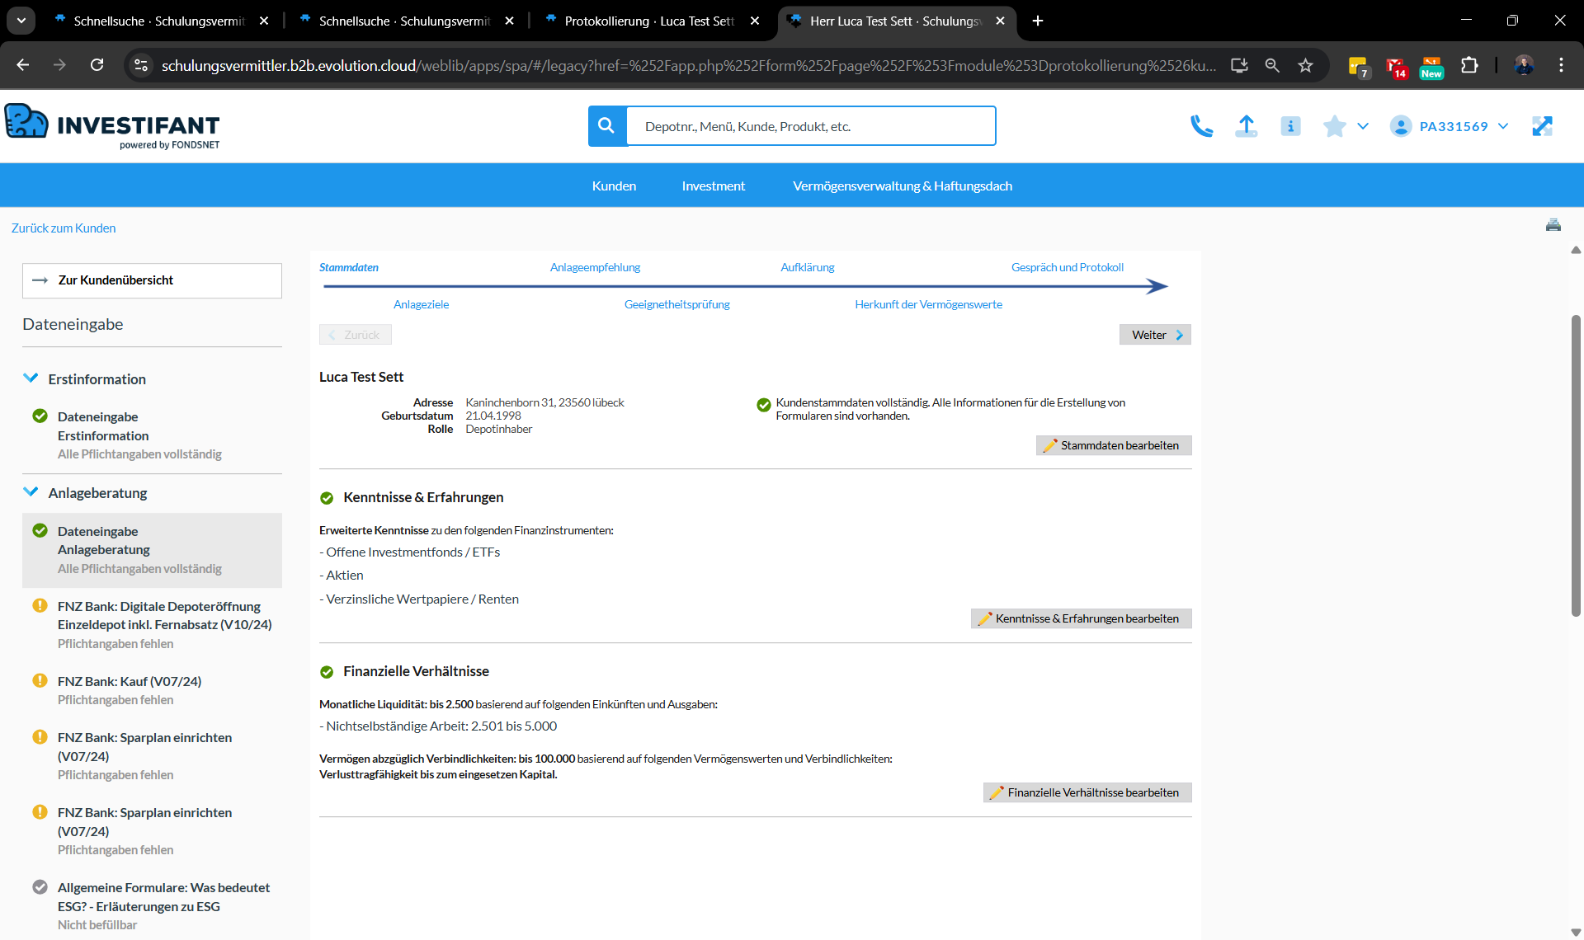The width and height of the screenshot is (1584, 940).
Task: Click the Investifant logo
Action: (113, 126)
